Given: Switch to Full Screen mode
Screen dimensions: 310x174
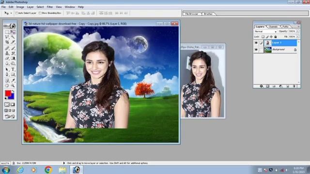Looking at the screenshot, I should [14, 111].
